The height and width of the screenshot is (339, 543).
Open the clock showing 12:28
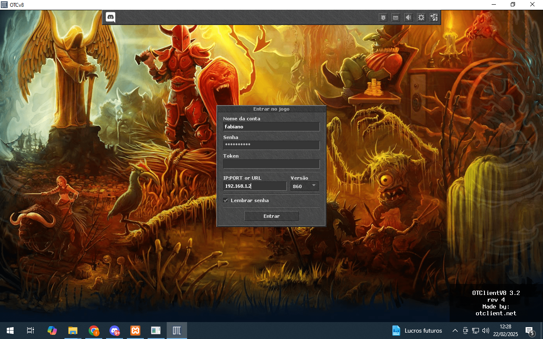point(506,331)
